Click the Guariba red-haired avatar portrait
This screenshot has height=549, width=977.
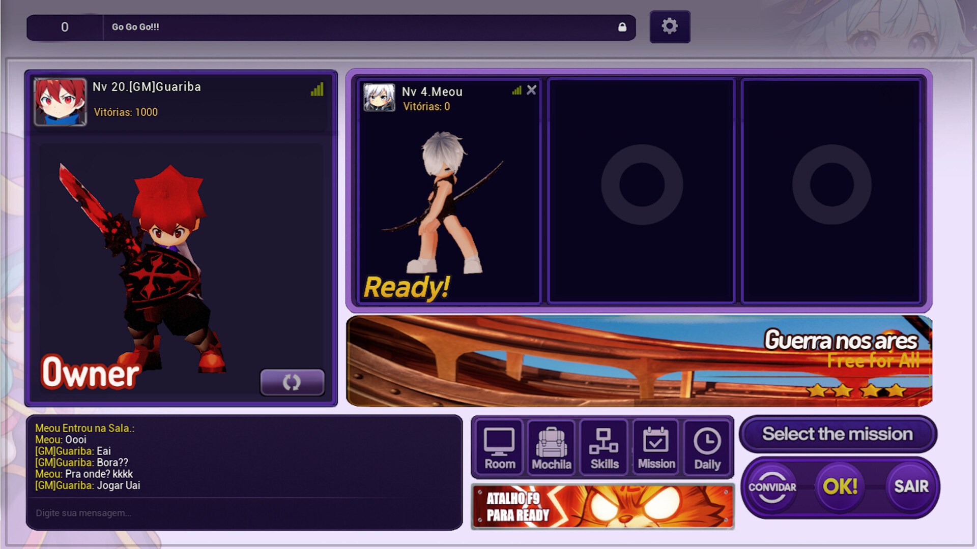coord(60,102)
